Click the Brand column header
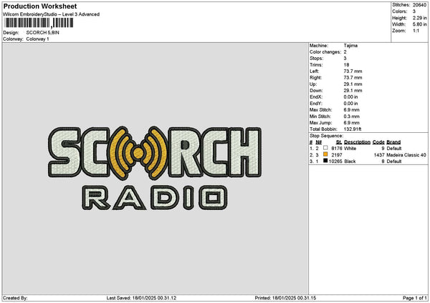This screenshot has height=303, width=430. tap(393, 142)
